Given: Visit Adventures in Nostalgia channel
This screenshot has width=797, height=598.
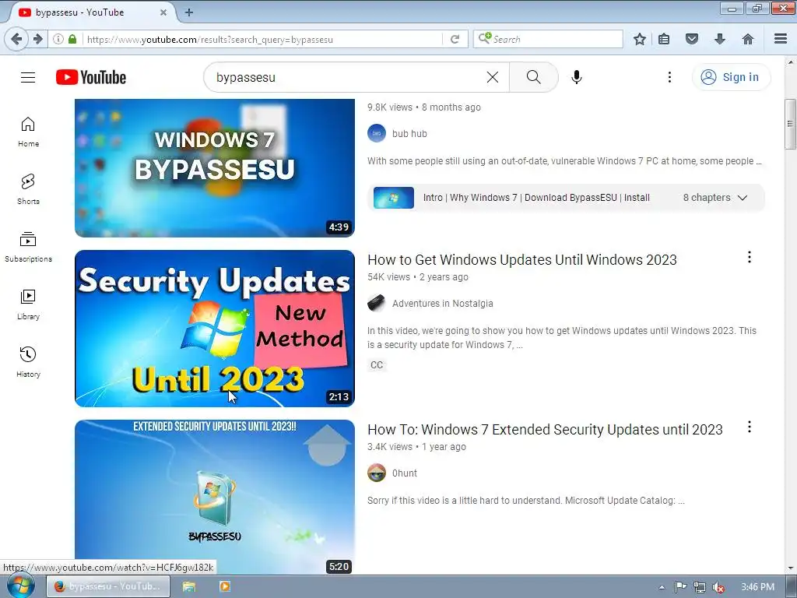Looking at the screenshot, I should (x=443, y=304).
